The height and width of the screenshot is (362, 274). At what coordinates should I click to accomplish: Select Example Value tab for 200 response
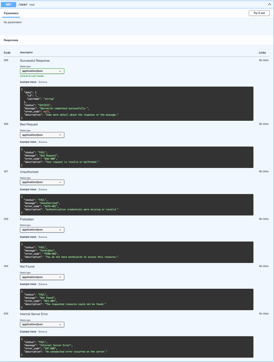(x=28, y=82)
